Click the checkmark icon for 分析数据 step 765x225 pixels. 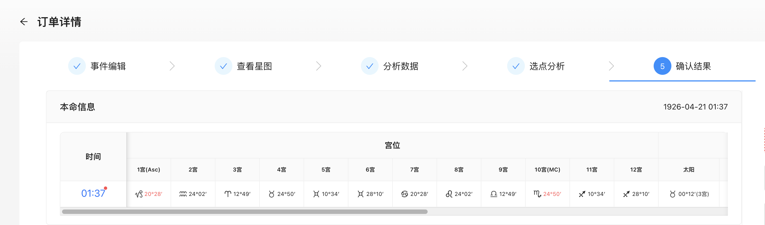[369, 66]
